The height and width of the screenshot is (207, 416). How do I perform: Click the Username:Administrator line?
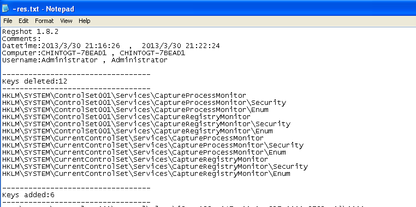tap(85, 60)
